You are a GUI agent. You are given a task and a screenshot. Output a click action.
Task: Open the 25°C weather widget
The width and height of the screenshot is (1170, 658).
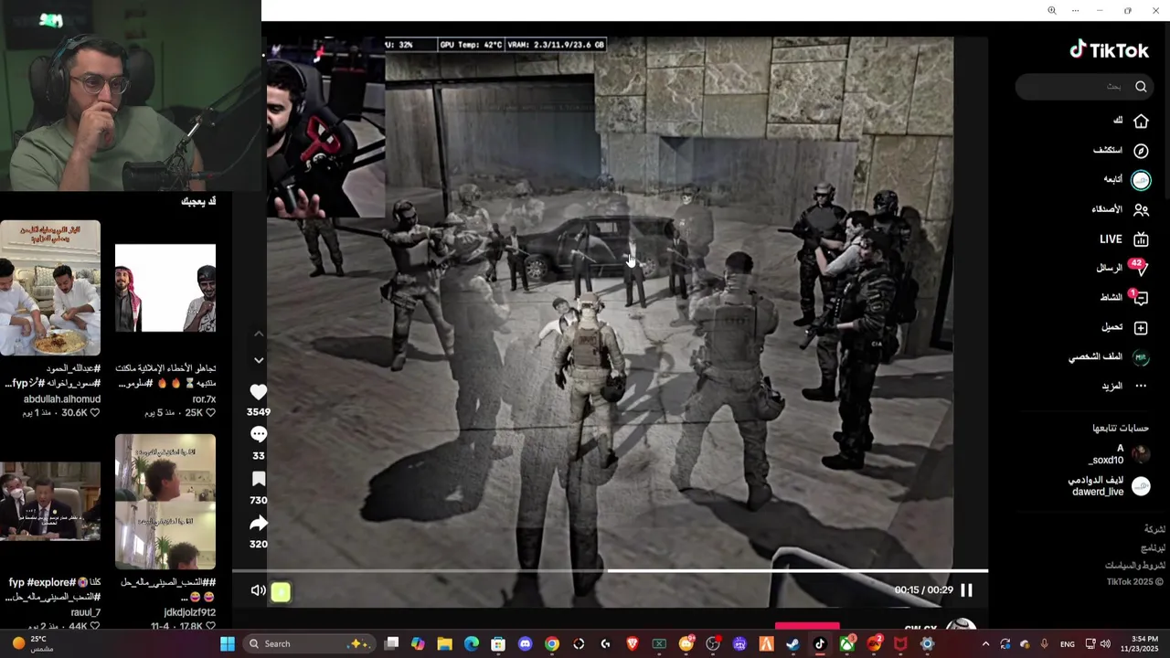33,644
